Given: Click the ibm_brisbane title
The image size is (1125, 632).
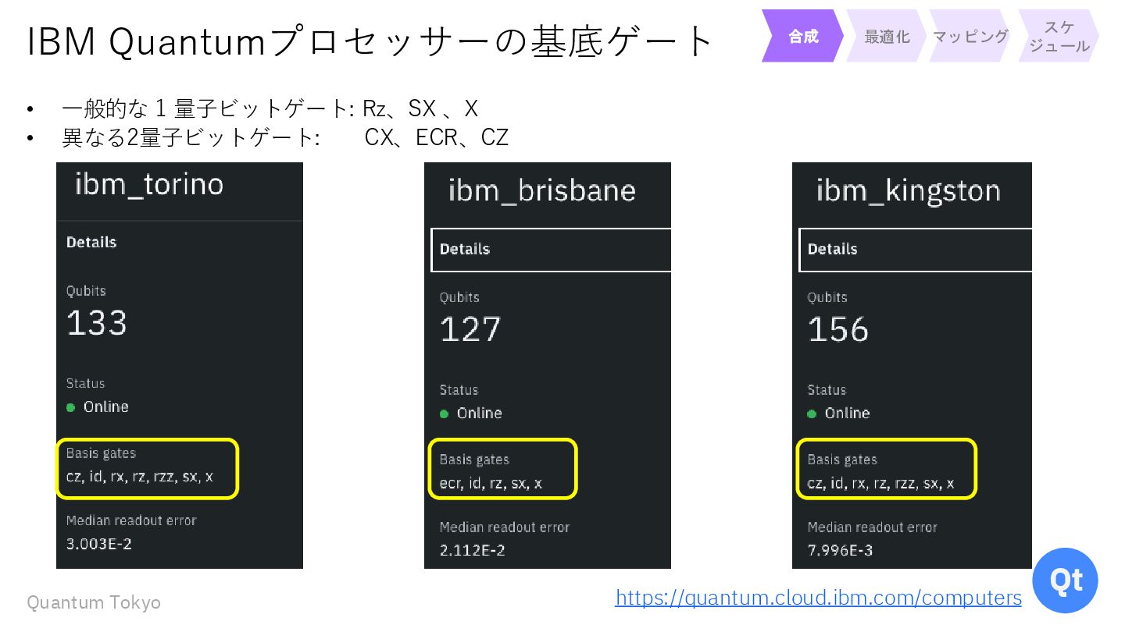Looking at the screenshot, I should tap(542, 190).
